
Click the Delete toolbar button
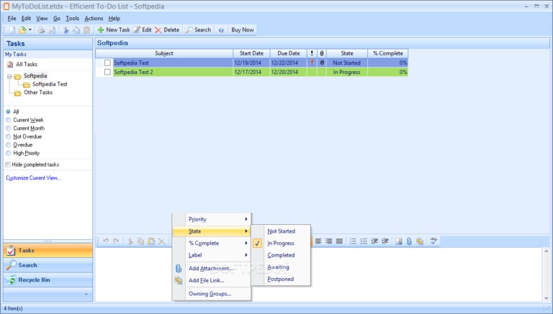click(167, 30)
